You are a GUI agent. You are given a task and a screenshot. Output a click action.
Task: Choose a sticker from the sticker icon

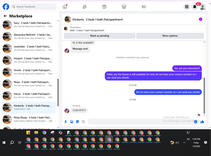point(78,122)
